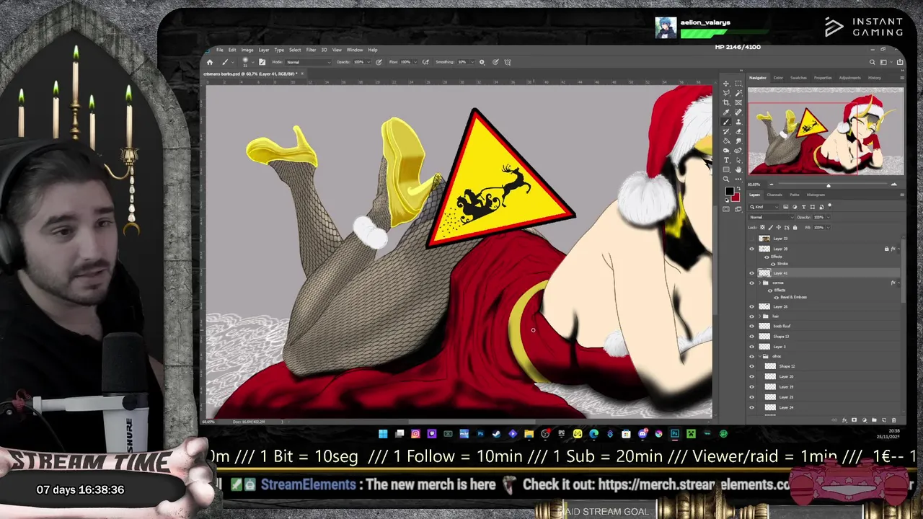Hide Layer 41 visibility eye
923x519 pixels.
(x=751, y=273)
